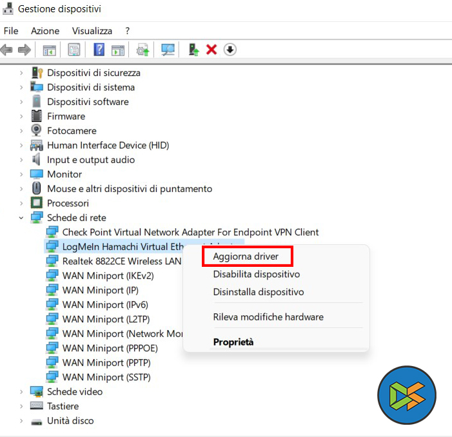Click the scan for hardware changes monitor icon
The width and height of the screenshot is (452, 437).
(168, 50)
